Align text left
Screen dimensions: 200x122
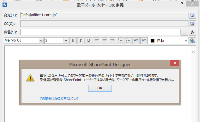[97, 41]
